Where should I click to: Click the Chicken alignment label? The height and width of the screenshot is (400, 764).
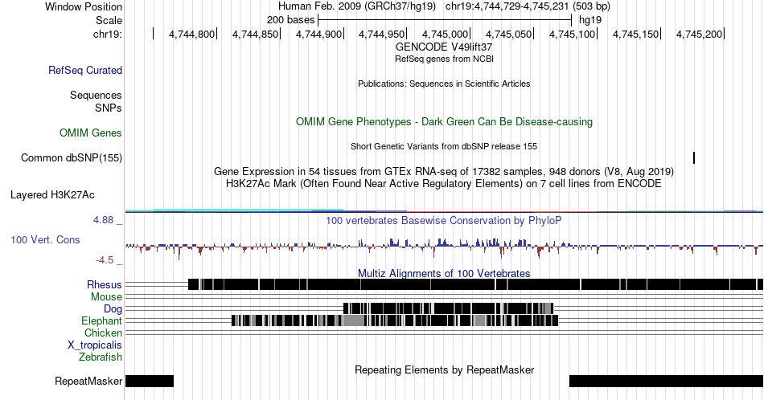coord(103,333)
